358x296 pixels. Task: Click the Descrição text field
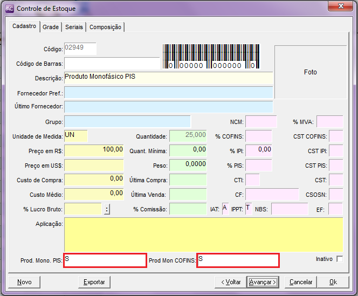(168, 78)
